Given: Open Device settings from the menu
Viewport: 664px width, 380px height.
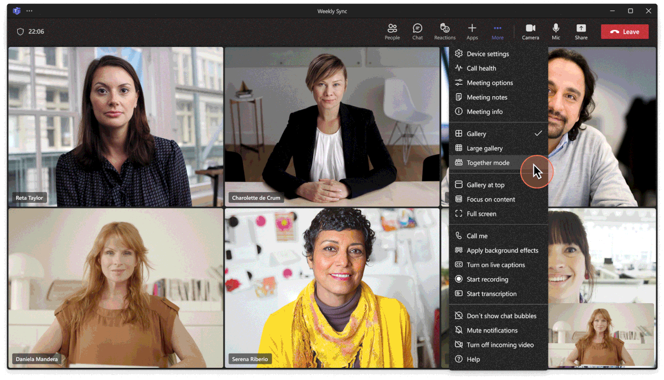Looking at the screenshot, I should [487, 54].
